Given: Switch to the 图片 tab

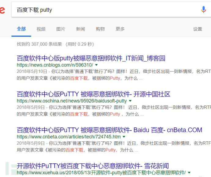Looking at the screenshot, I should pyautogui.click(x=61, y=29).
